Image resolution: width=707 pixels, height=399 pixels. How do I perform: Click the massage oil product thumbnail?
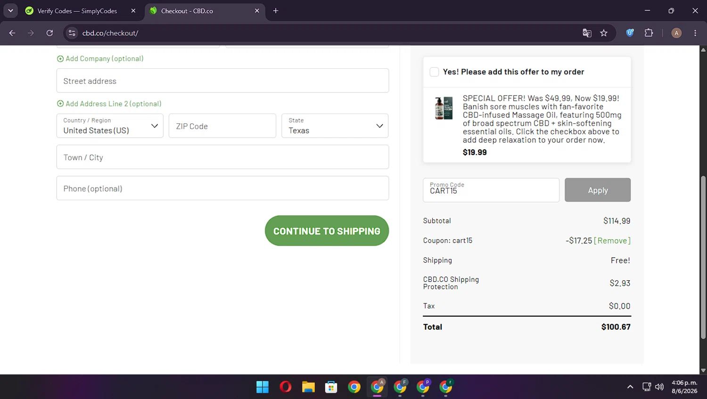444,108
